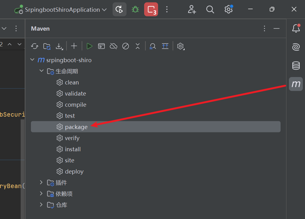
Task: Add Maven project with plus icon
Action: [x=74, y=46]
